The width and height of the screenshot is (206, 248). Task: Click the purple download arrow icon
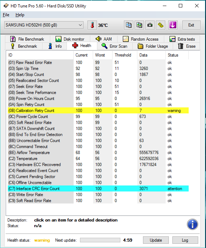pos(173,25)
